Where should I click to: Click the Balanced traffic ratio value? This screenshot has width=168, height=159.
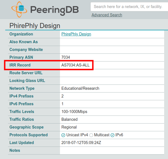(69, 119)
